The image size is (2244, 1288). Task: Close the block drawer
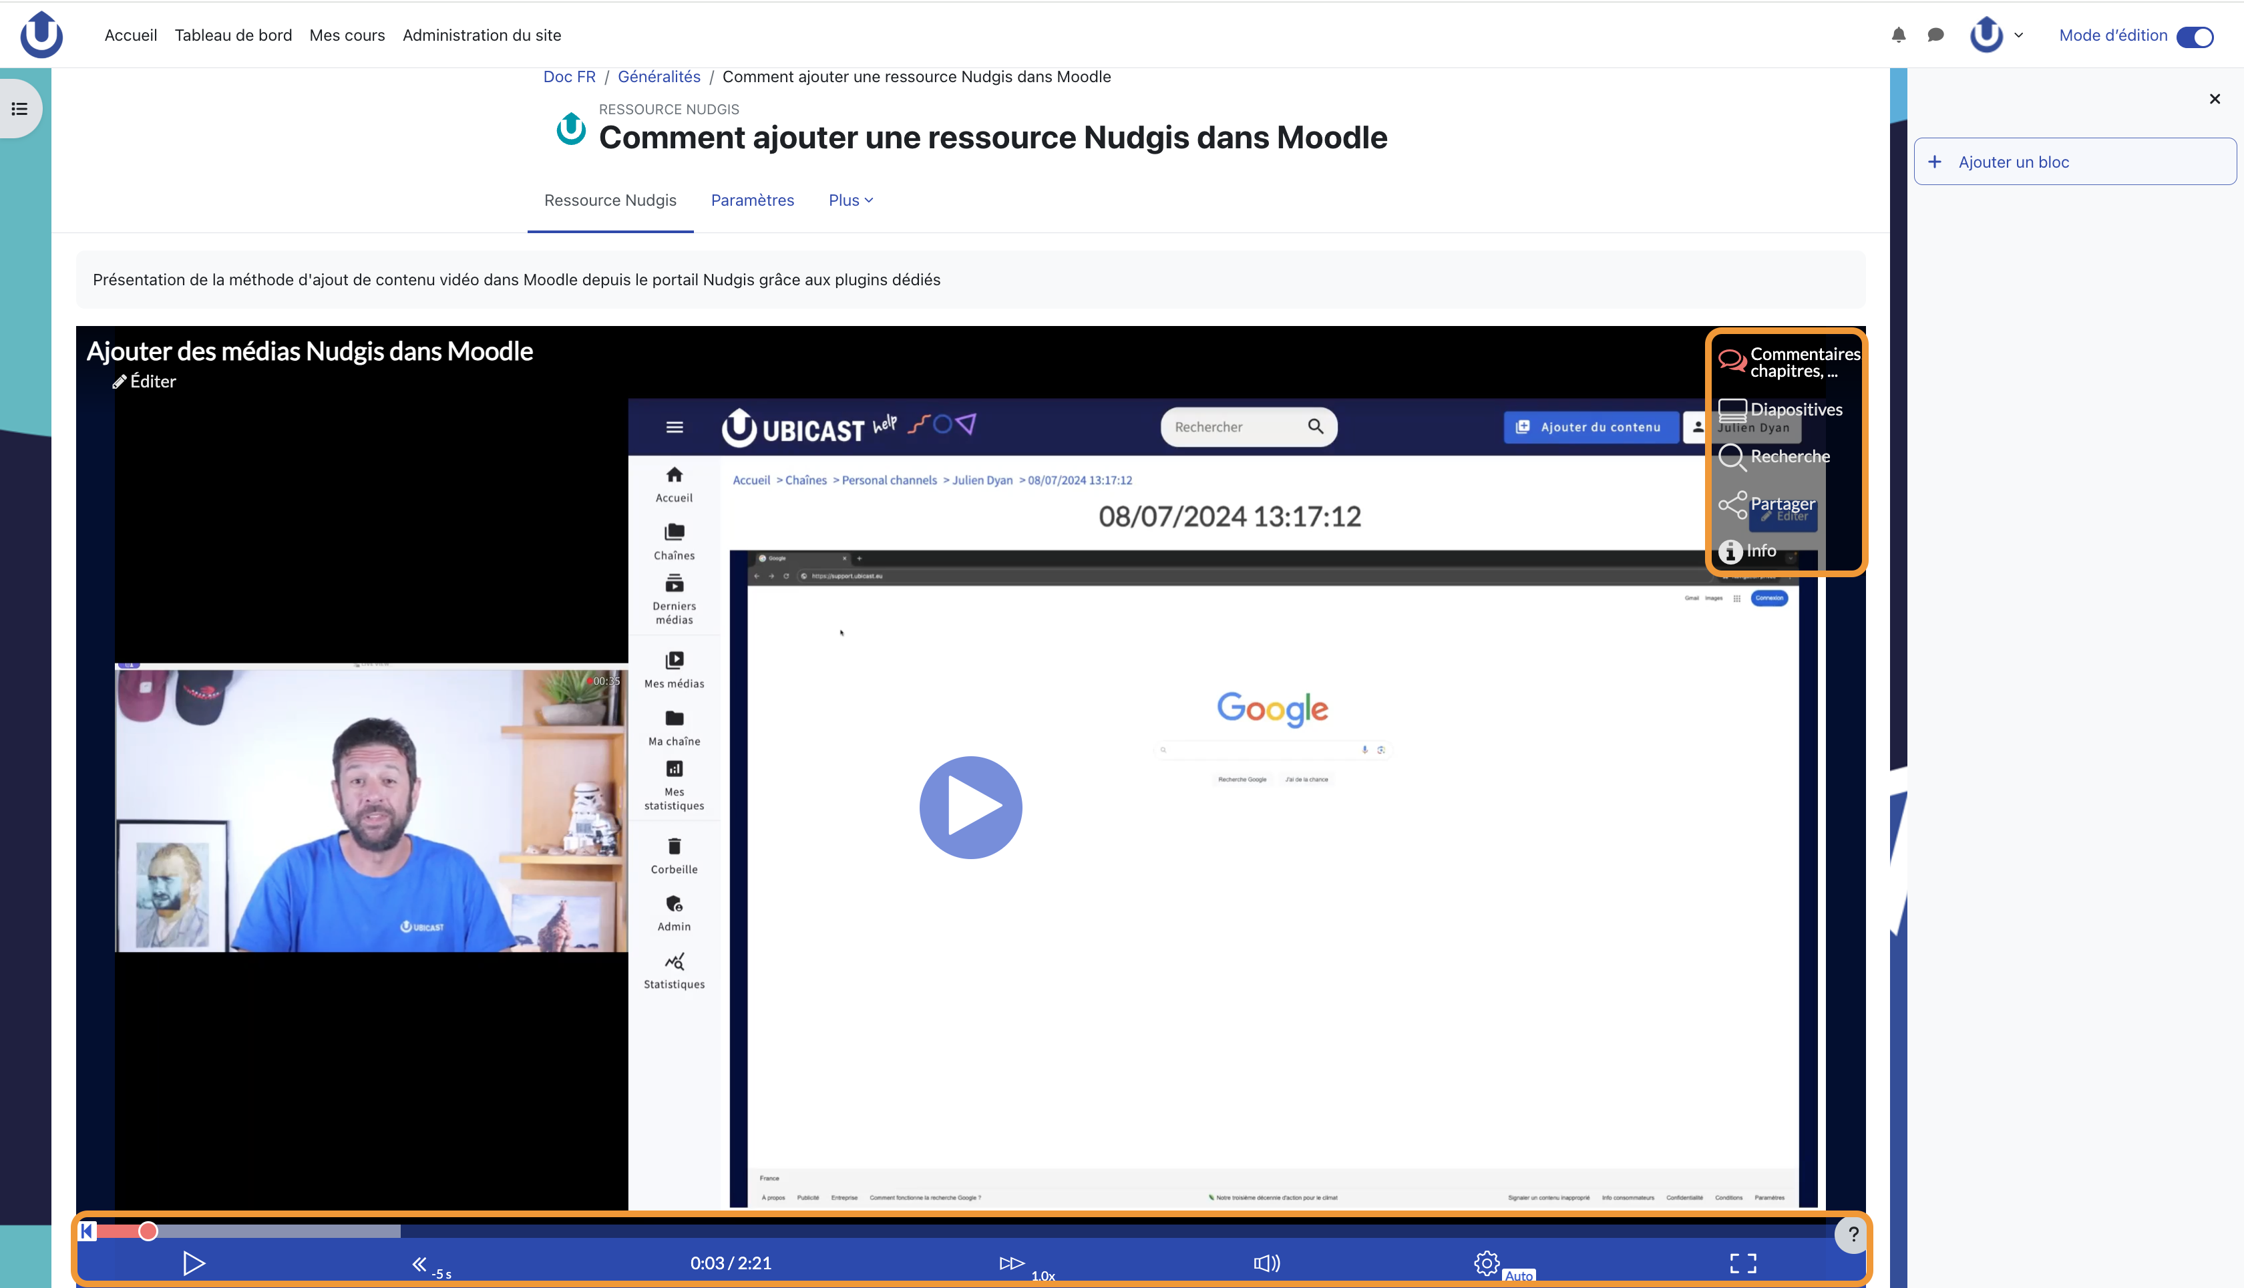pyautogui.click(x=2215, y=98)
